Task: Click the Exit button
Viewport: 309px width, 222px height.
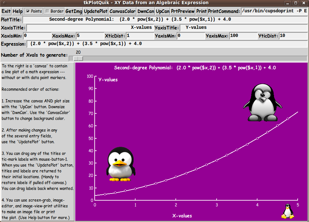Action: [6, 11]
